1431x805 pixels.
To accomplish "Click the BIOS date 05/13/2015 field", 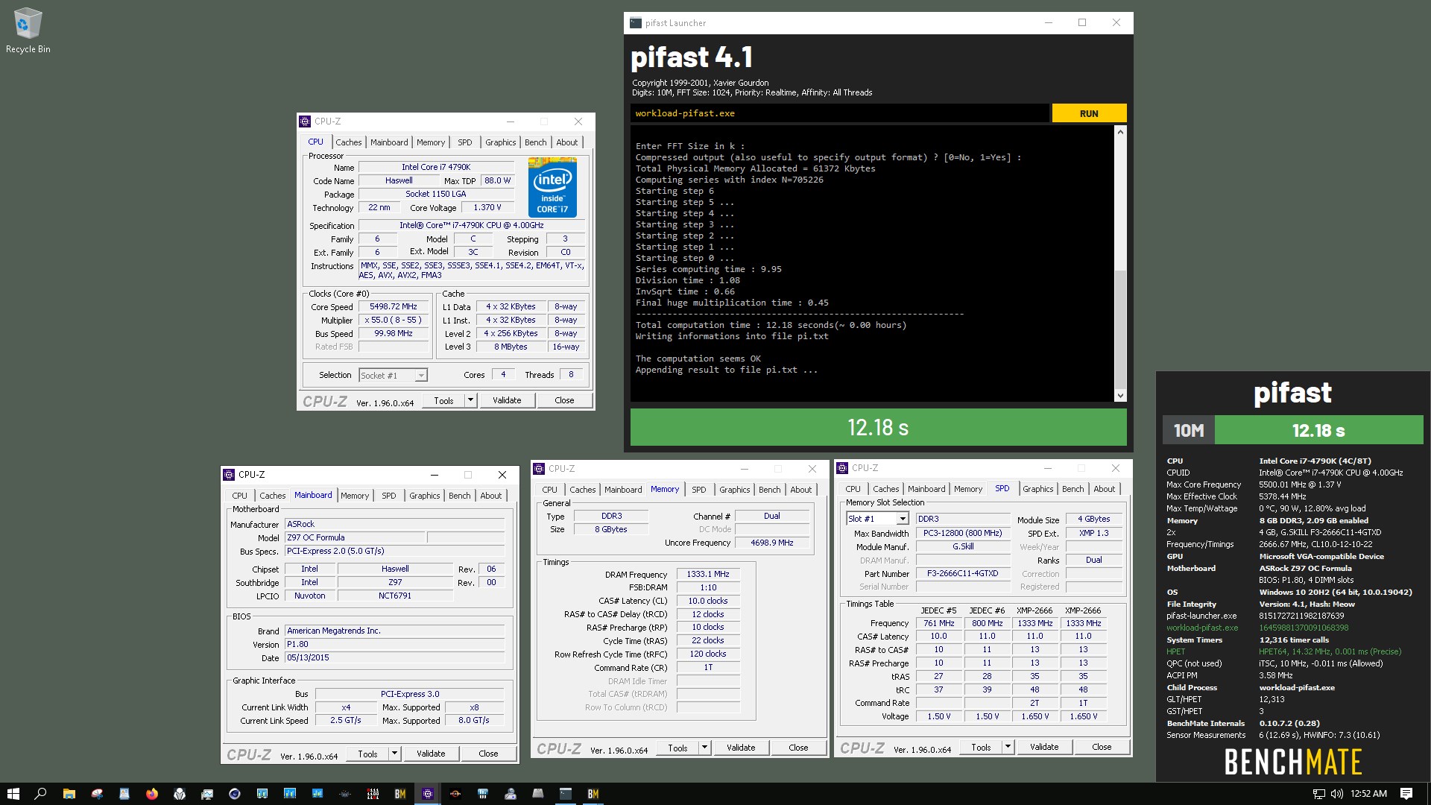I will [x=394, y=657].
